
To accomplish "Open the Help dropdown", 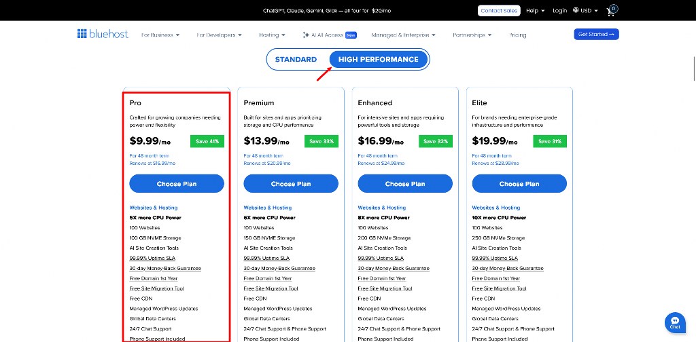I will [536, 11].
